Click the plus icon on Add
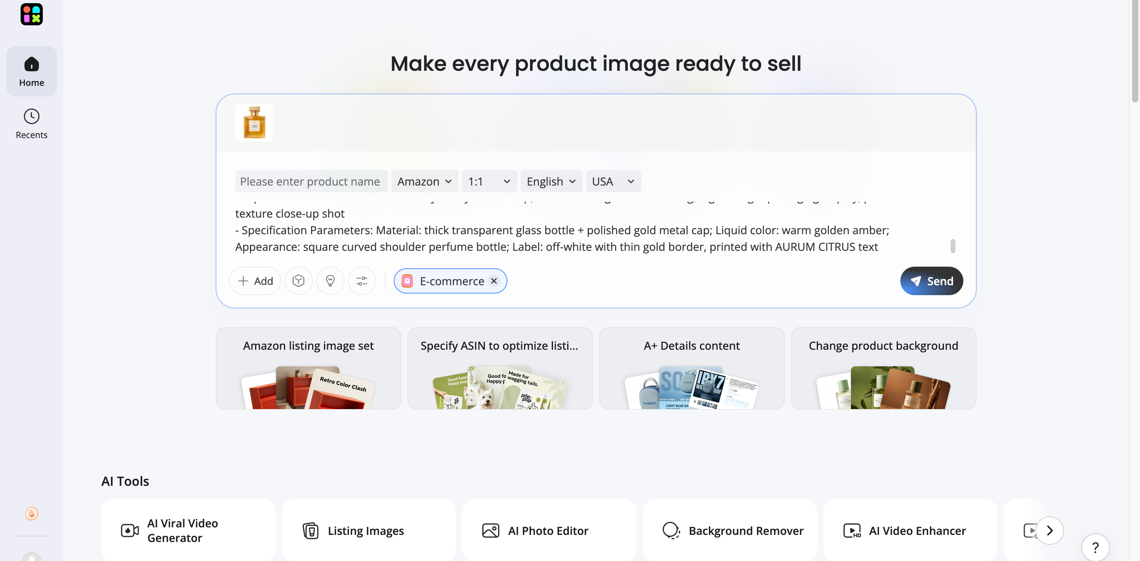The height and width of the screenshot is (561, 1140). [243, 281]
